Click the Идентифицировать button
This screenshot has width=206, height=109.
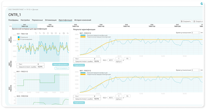[x=60, y=65]
